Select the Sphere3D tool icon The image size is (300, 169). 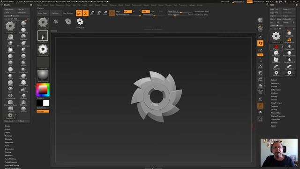pos(289,34)
